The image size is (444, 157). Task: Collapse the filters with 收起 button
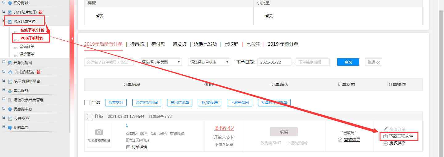(374, 62)
